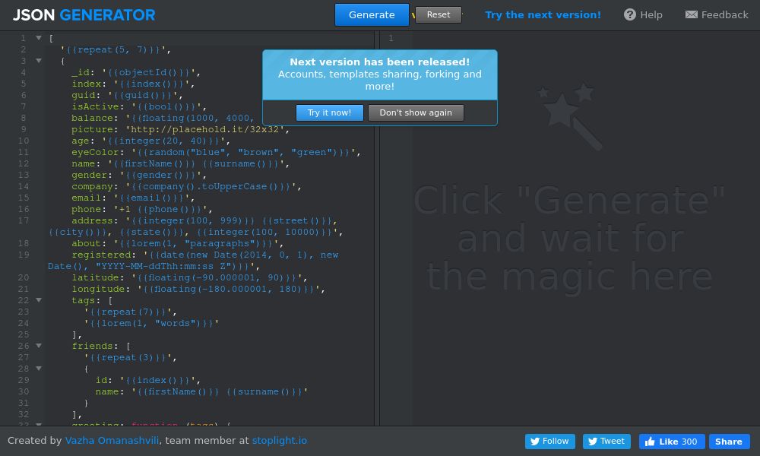Viewport: 760px width, 456px height.
Task: Open the 'Try the next version!' link
Action: 543,14
